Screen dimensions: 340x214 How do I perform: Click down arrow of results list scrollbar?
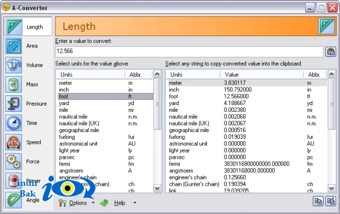click(x=331, y=188)
